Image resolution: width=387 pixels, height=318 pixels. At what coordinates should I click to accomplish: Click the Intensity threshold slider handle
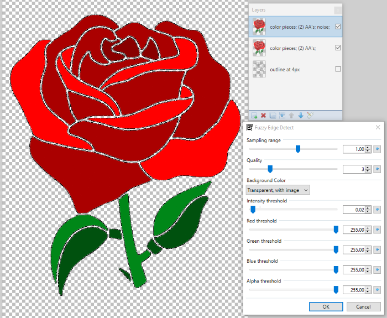tap(253, 210)
